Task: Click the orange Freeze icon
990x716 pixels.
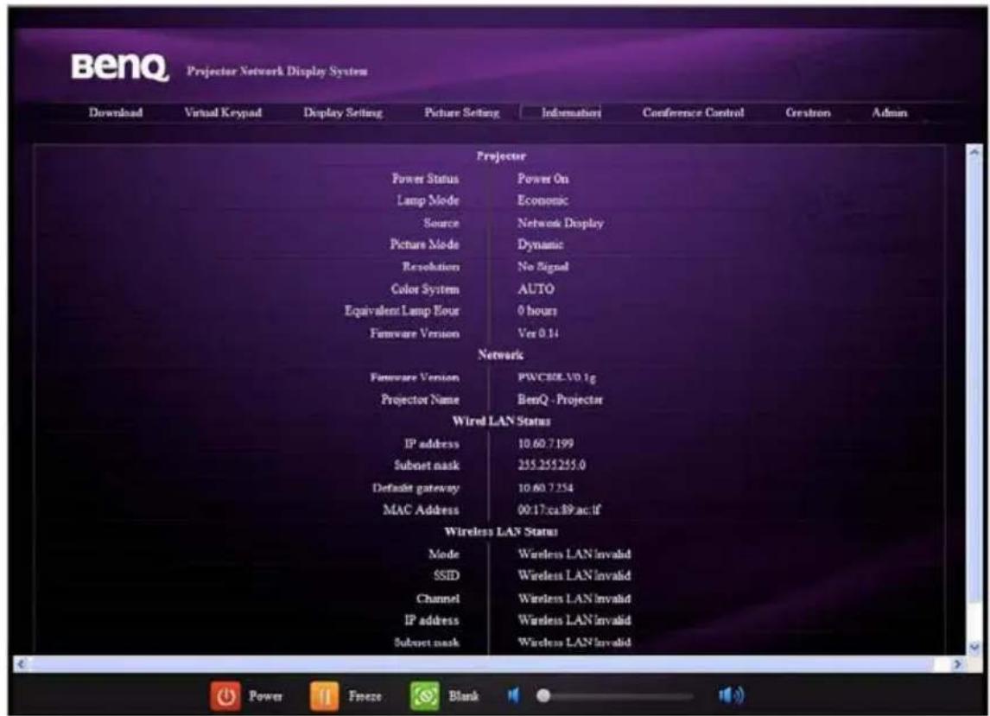Action: coord(325,696)
